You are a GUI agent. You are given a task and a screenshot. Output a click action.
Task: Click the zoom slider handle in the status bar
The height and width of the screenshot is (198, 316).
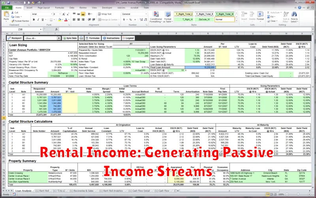[298, 194]
